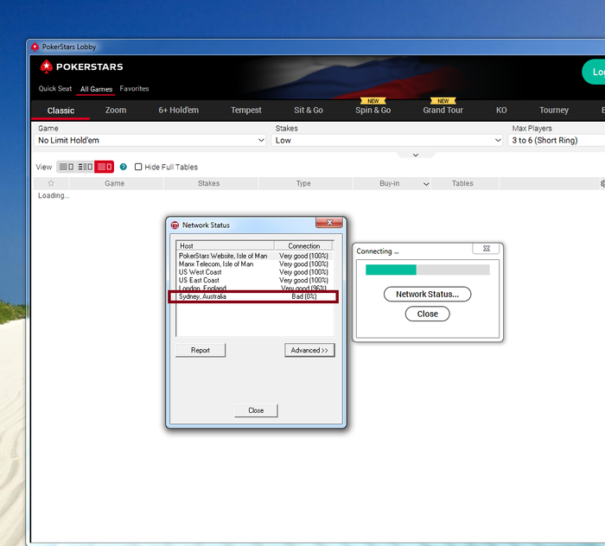
Task: Sort by the Type column header
Action: click(x=303, y=183)
